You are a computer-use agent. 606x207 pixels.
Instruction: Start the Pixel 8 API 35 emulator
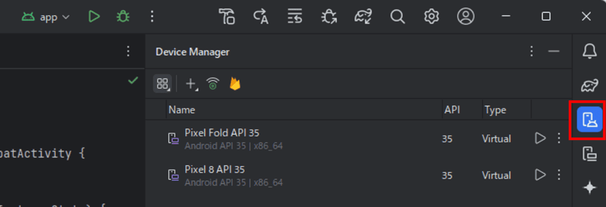(540, 175)
